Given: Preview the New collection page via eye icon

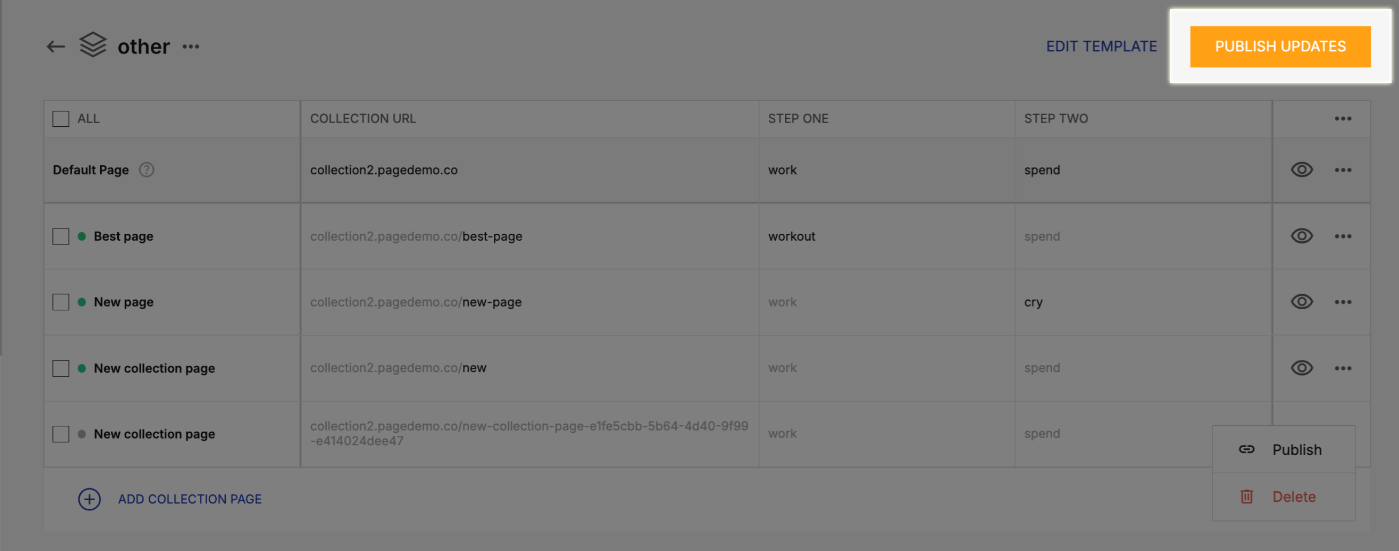Looking at the screenshot, I should 1301,368.
